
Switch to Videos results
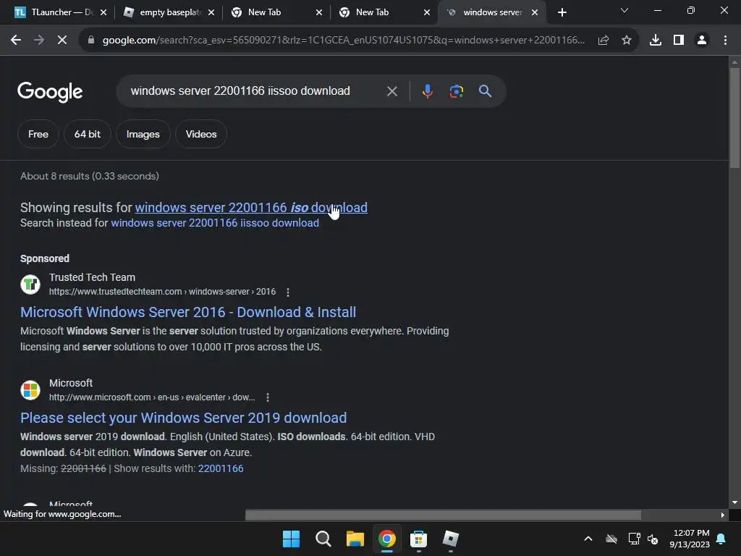coord(201,134)
